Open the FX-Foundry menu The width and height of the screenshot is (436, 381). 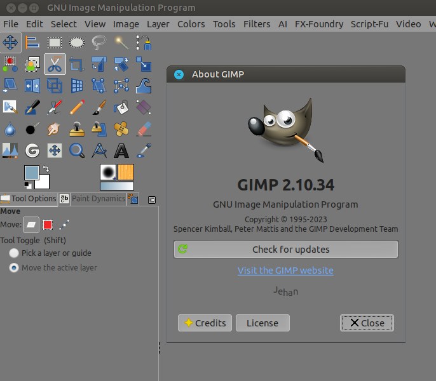[319, 24]
